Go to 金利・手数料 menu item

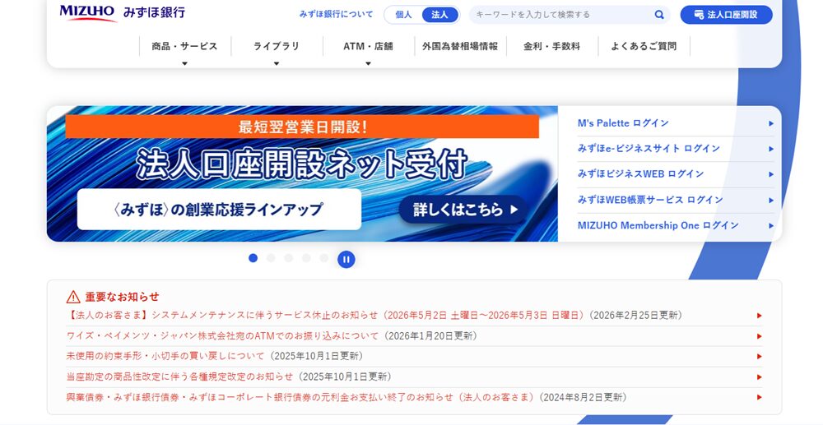[551, 47]
